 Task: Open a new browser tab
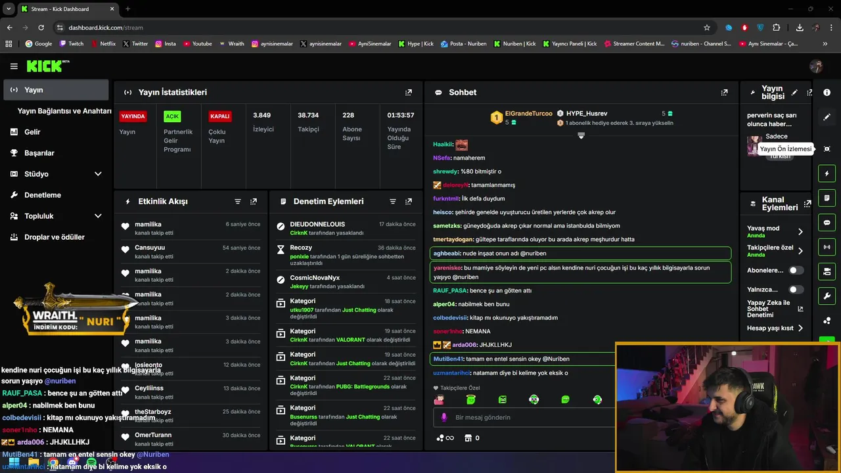127,9
